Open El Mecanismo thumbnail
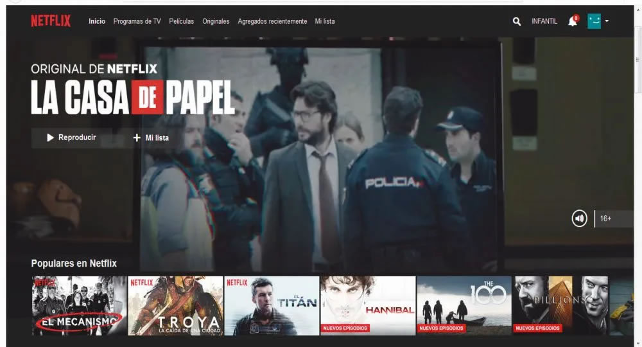 80,306
